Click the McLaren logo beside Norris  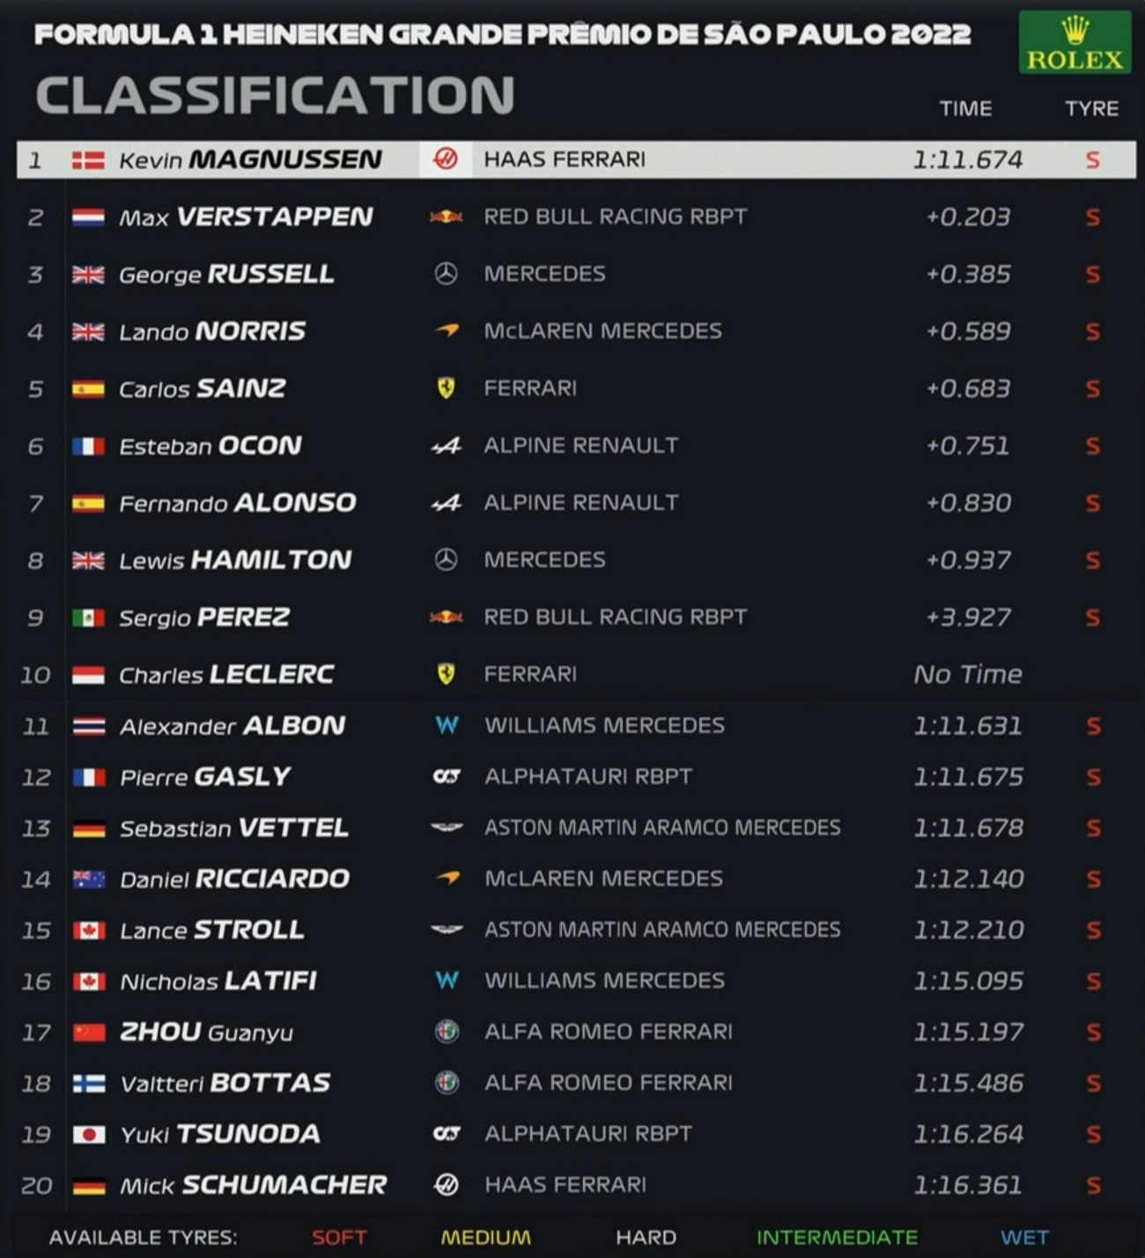[x=447, y=331]
